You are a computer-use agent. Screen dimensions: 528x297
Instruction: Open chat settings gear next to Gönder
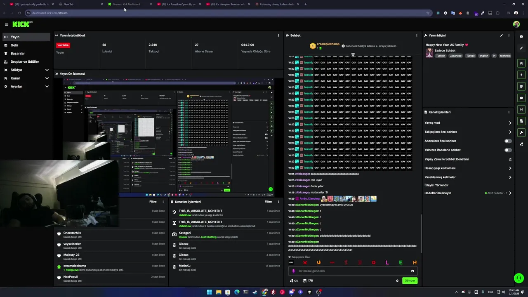397,280
